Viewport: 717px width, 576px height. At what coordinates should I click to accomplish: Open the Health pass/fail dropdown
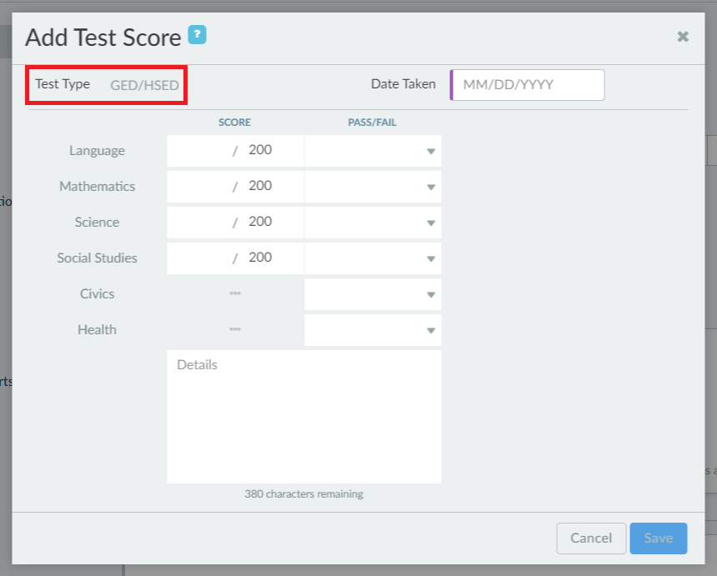pyautogui.click(x=373, y=330)
